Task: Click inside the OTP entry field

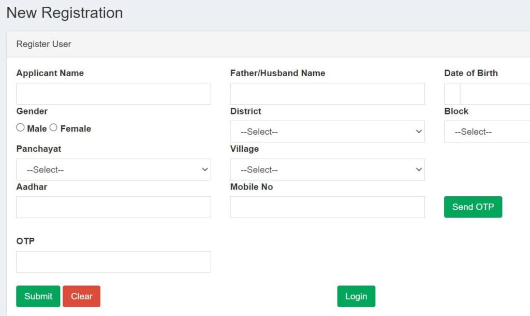Action: click(x=113, y=262)
